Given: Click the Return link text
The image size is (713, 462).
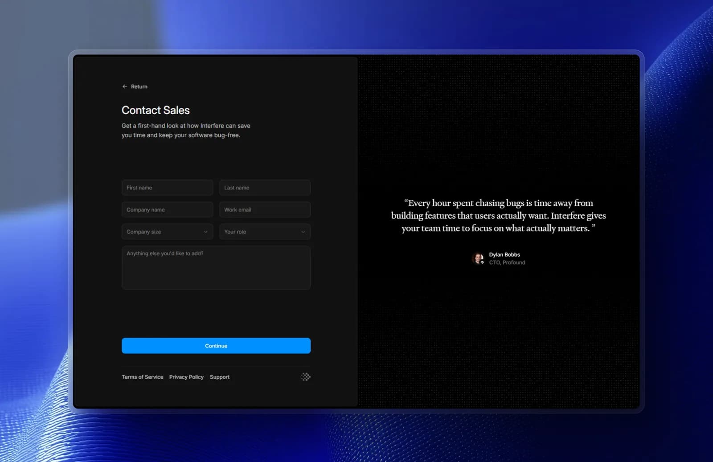Looking at the screenshot, I should 139,86.
